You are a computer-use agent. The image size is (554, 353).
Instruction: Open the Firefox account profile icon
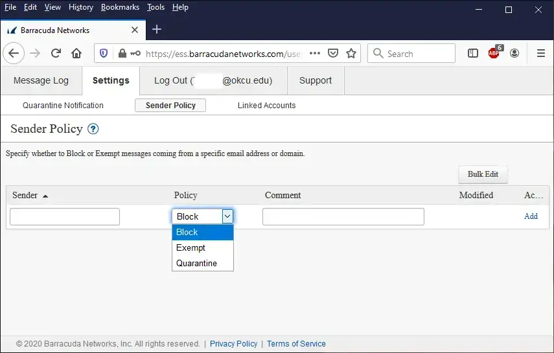[514, 54]
